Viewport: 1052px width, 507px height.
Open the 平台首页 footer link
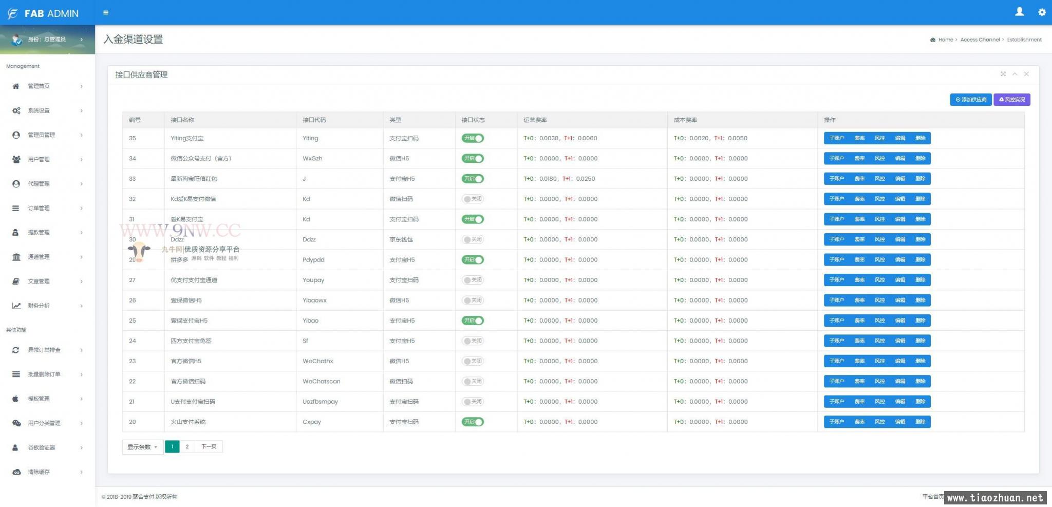pos(933,496)
